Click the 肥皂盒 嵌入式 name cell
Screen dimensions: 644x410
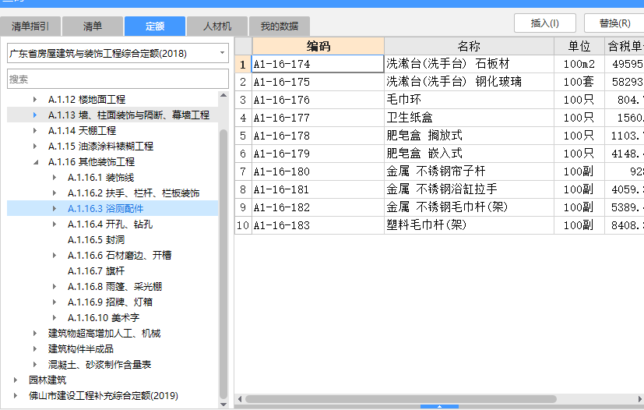(469, 154)
